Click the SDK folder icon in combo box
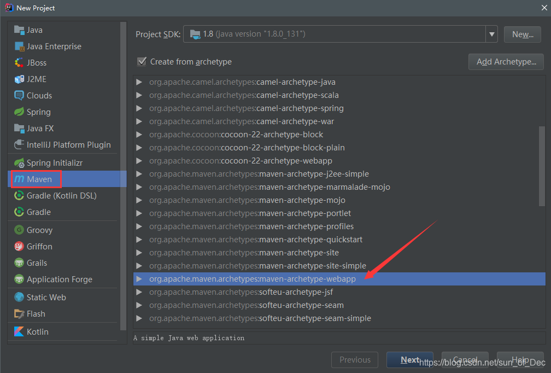Screen dimensions: 551x373 click(x=195, y=34)
